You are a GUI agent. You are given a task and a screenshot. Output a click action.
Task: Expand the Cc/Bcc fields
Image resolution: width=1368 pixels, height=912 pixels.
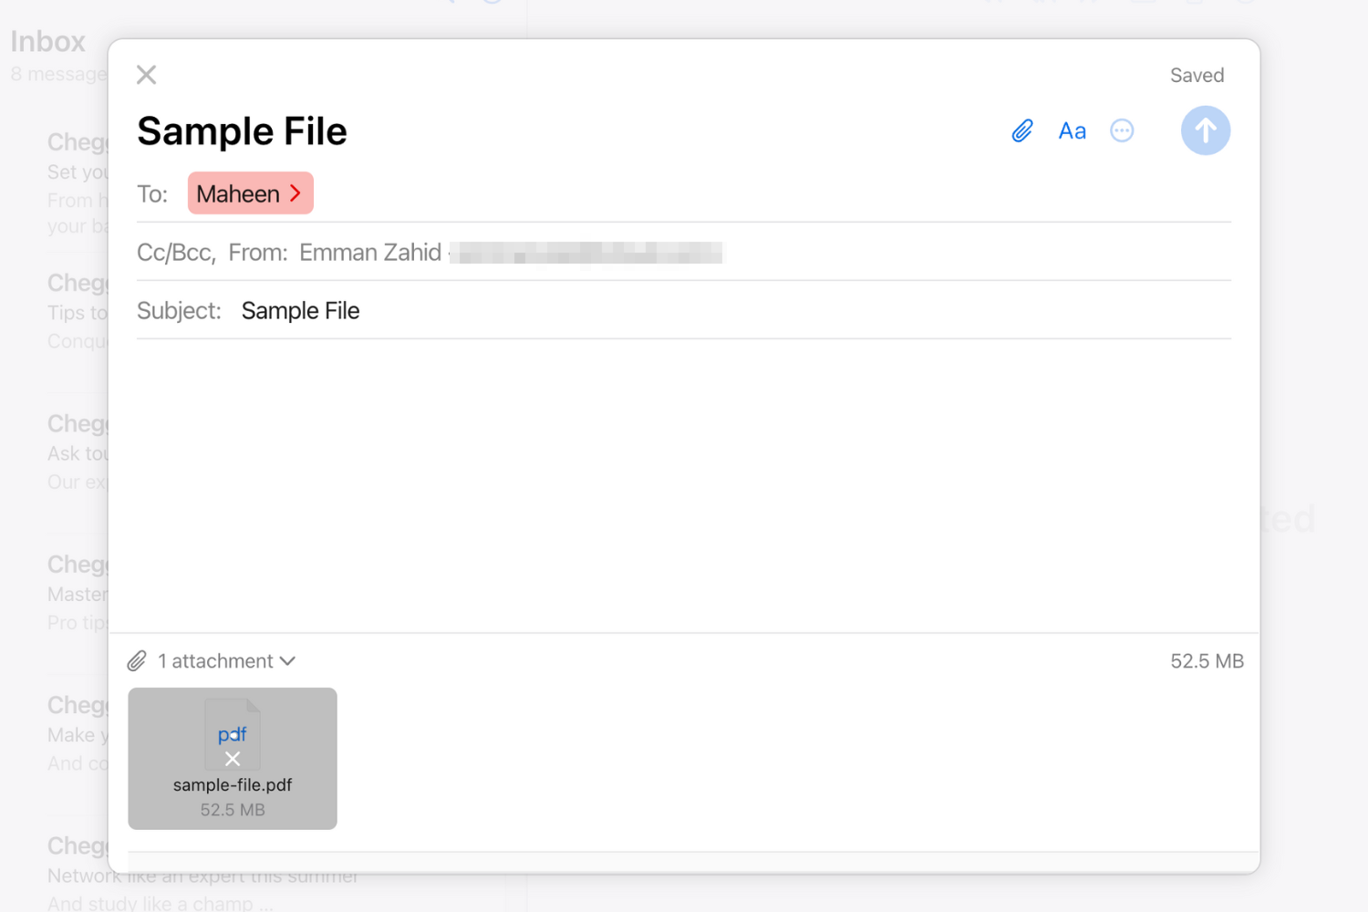coord(174,252)
